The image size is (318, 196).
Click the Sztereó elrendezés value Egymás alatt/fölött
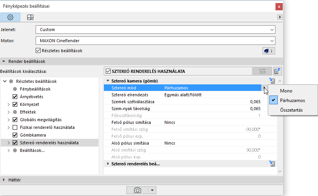[x=183, y=95]
